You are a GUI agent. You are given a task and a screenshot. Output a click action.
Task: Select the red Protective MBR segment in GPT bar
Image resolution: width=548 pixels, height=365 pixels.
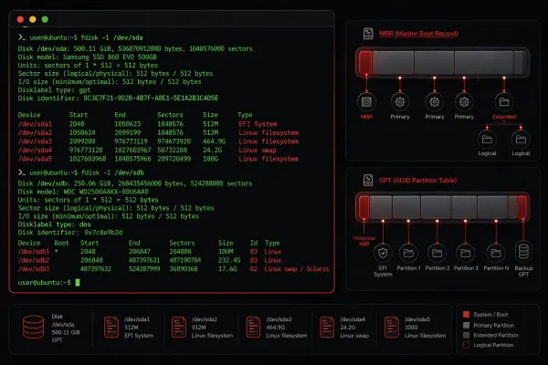[x=364, y=207]
